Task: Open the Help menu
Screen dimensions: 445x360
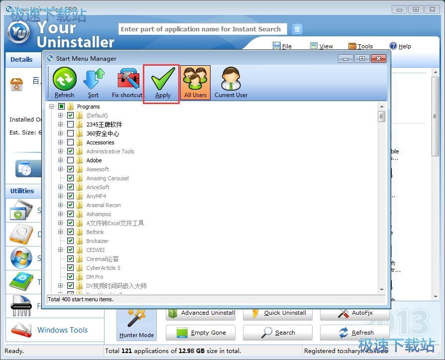Action: pos(400,46)
